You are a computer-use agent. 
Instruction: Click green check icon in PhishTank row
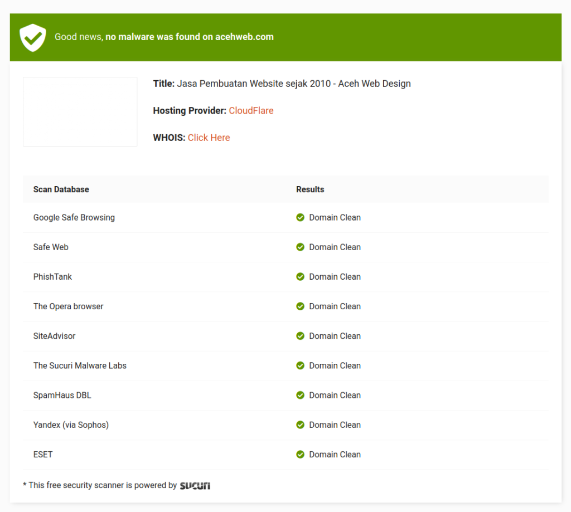(300, 276)
